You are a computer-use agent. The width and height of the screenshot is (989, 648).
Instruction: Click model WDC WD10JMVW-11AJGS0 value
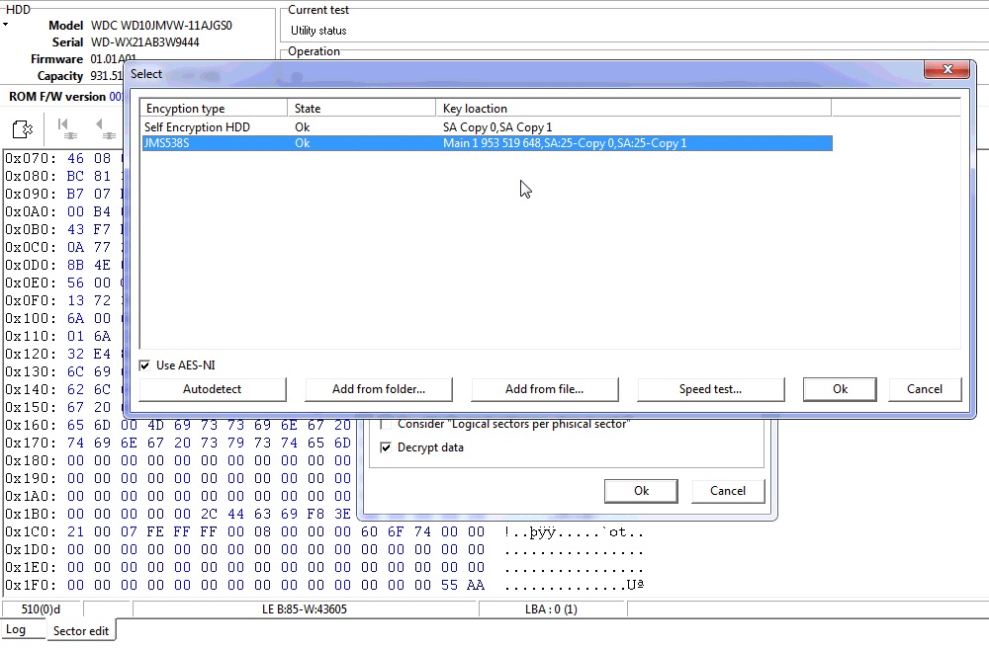click(x=161, y=26)
